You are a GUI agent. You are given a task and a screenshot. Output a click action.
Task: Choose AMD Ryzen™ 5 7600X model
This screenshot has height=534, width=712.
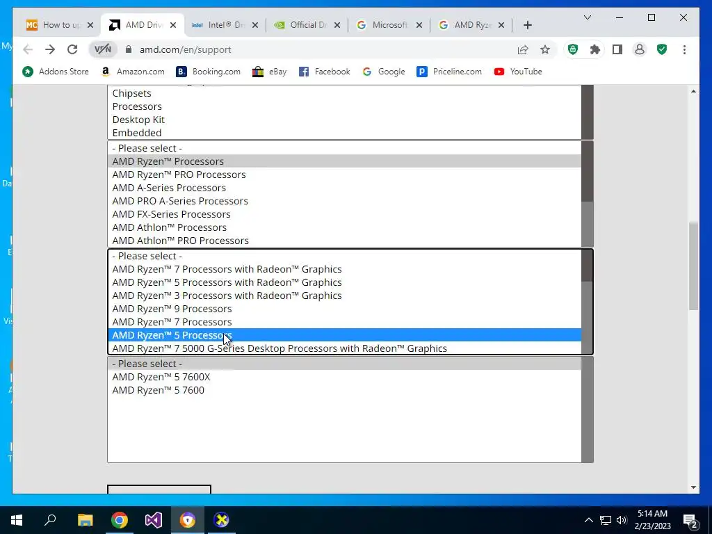tap(344, 377)
